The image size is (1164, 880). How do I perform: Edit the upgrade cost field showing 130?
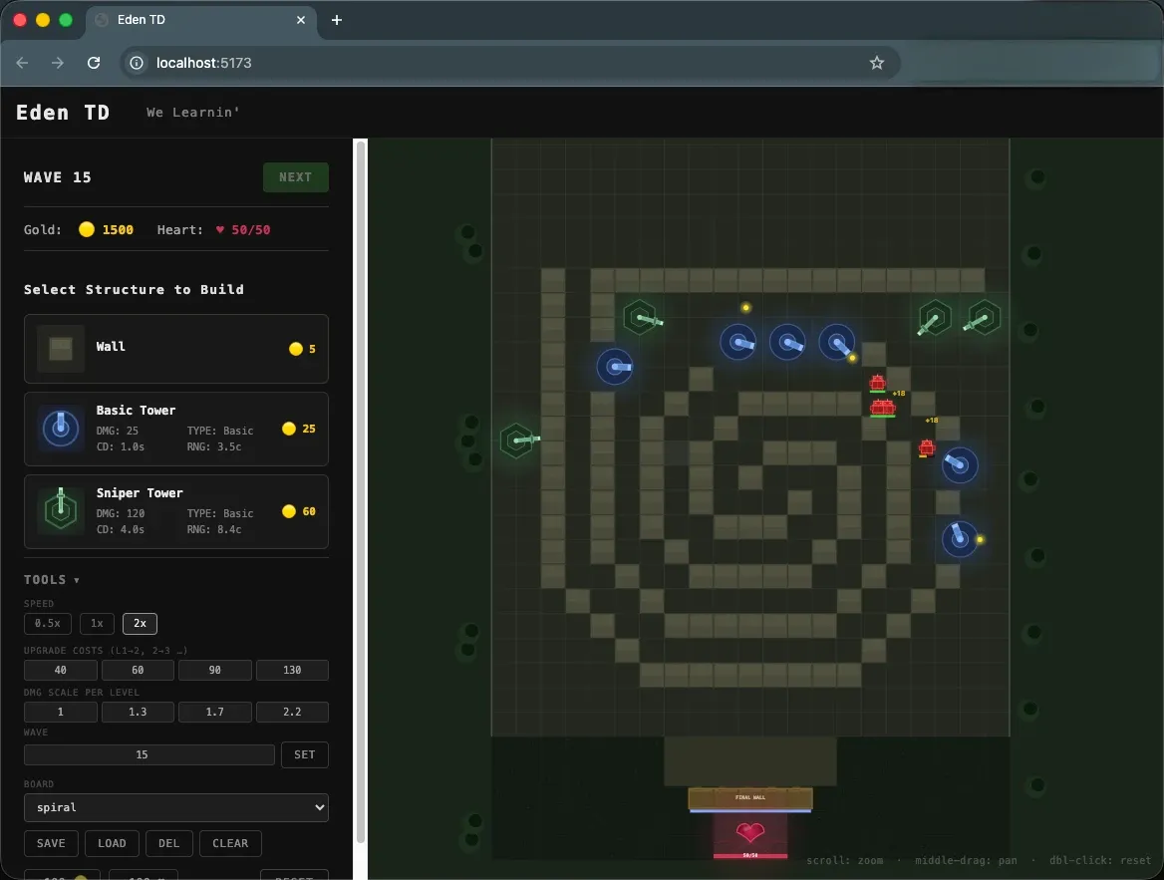tap(292, 670)
